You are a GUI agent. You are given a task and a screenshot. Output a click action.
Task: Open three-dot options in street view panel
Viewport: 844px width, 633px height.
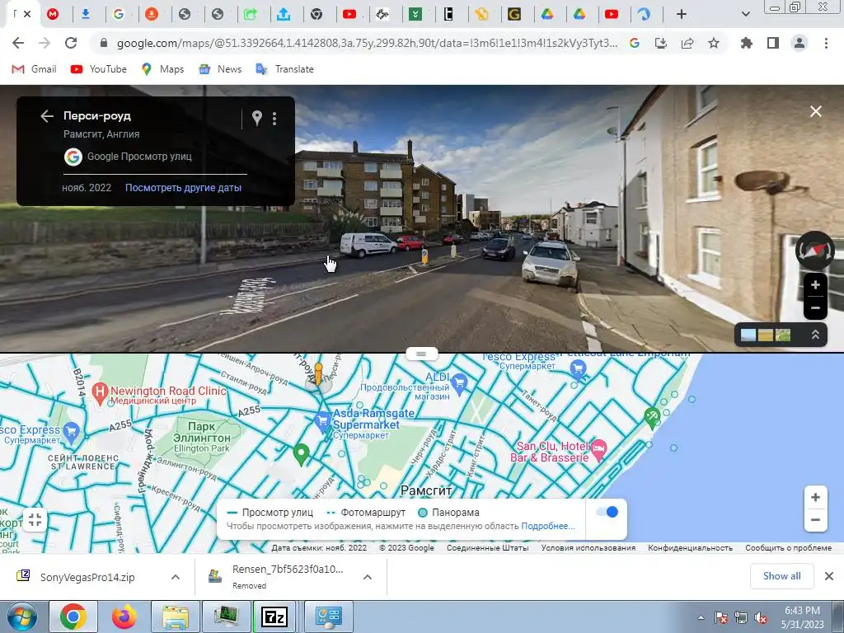click(x=274, y=119)
